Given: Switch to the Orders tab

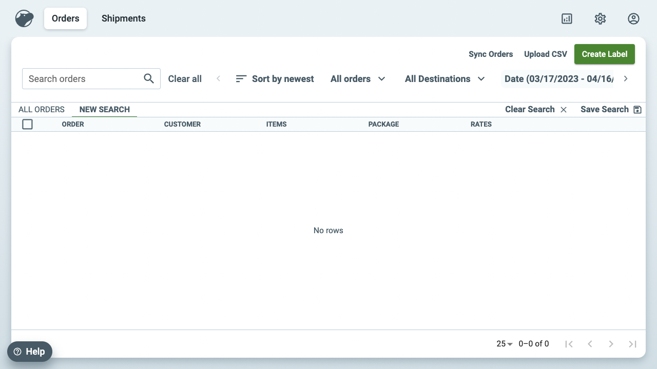Looking at the screenshot, I should tap(65, 18).
